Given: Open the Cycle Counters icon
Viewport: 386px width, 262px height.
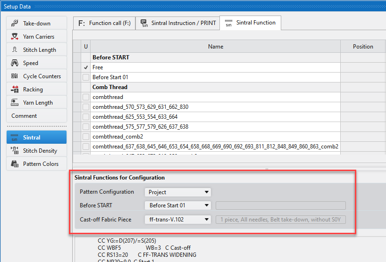Looking at the screenshot, I should (15, 76).
